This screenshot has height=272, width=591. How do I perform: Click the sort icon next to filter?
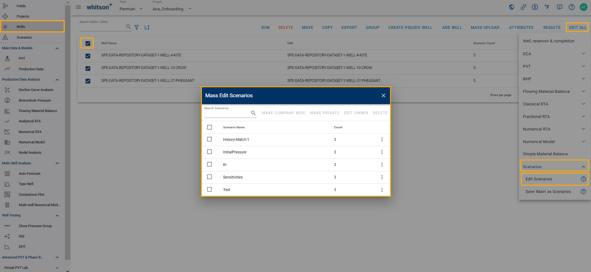147,28
